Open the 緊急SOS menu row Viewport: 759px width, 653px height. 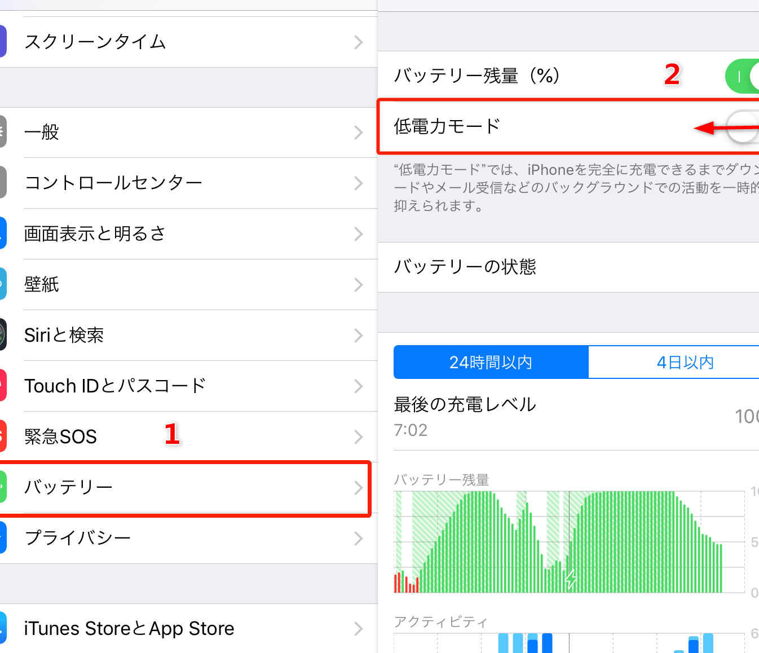tap(189, 436)
